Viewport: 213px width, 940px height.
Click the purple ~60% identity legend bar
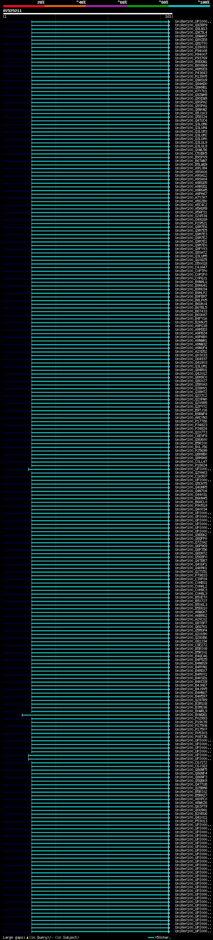tap(107, 6)
